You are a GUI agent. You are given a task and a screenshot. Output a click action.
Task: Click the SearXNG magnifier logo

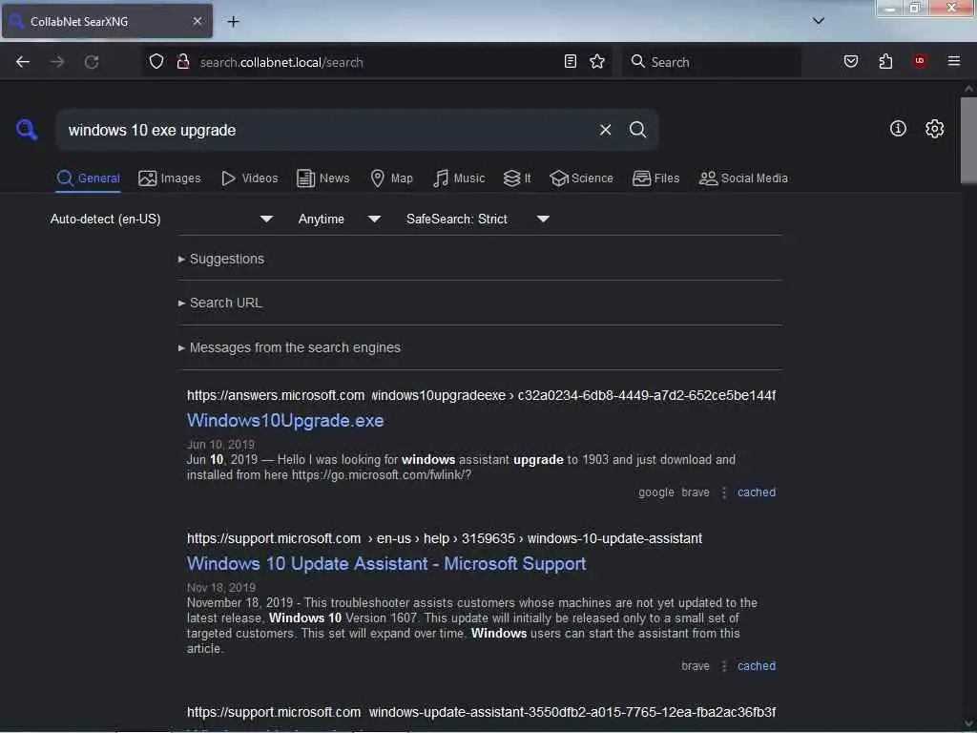pos(26,130)
